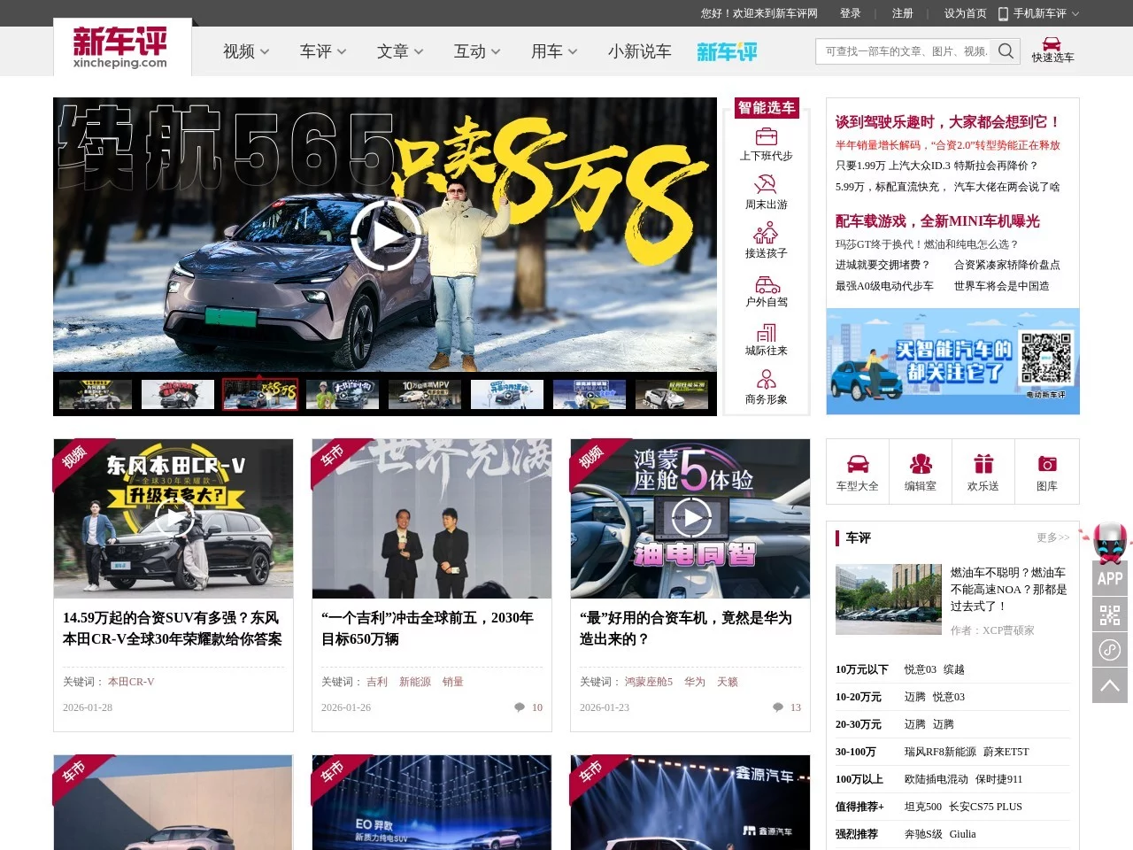The width and height of the screenshot is (1133, 850).
Task: Expand the 用车 menu
Action: point(553,51)
